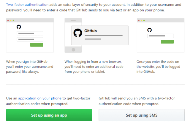
Task: Click the Two-factor authentication link
Action: click(27, 5)
